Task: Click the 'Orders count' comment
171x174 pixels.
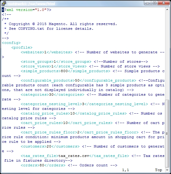Action: [94, 165]
